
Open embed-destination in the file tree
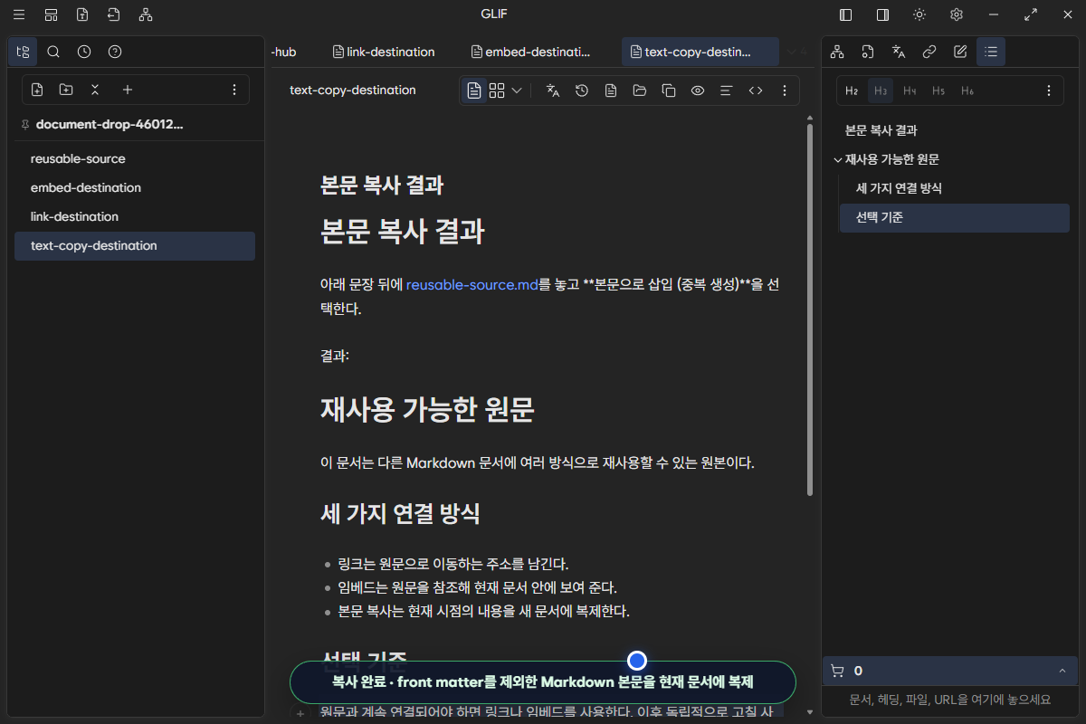pos(135,187)
